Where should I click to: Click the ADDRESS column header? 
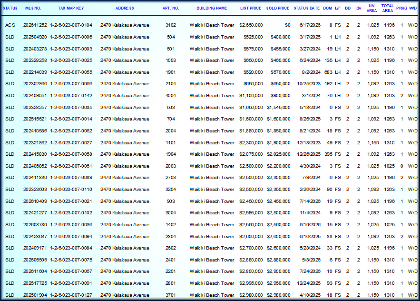pos(125,8)
